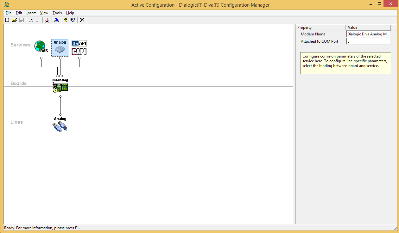Click the Services row label
The height and width of the screenshot is (233, 399).
pyautogui.click(x=21, y=45)
